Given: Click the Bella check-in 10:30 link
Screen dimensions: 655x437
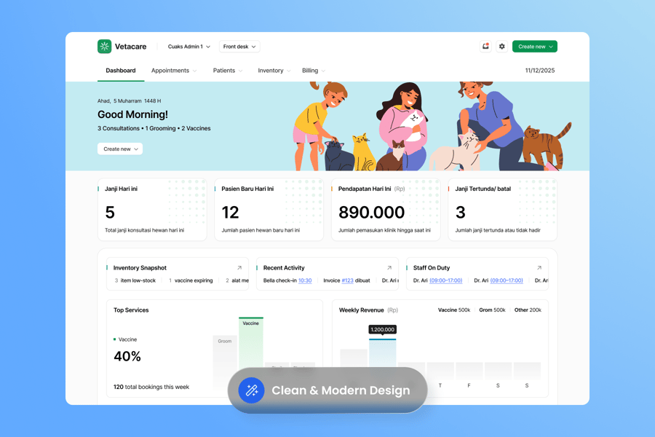Looking at the screenshot, I should coord(305,280).
